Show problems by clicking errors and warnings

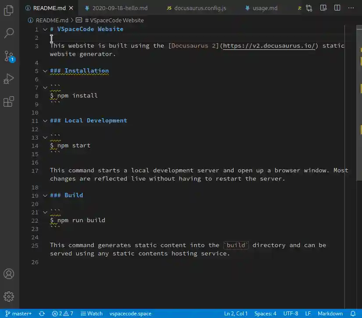(x=63, y=313)
